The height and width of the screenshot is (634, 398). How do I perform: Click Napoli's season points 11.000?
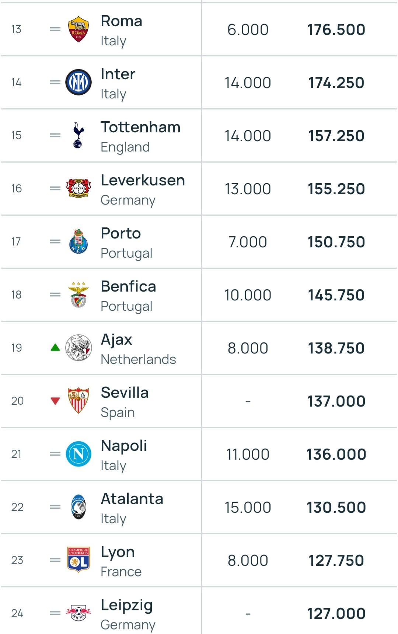248,454
